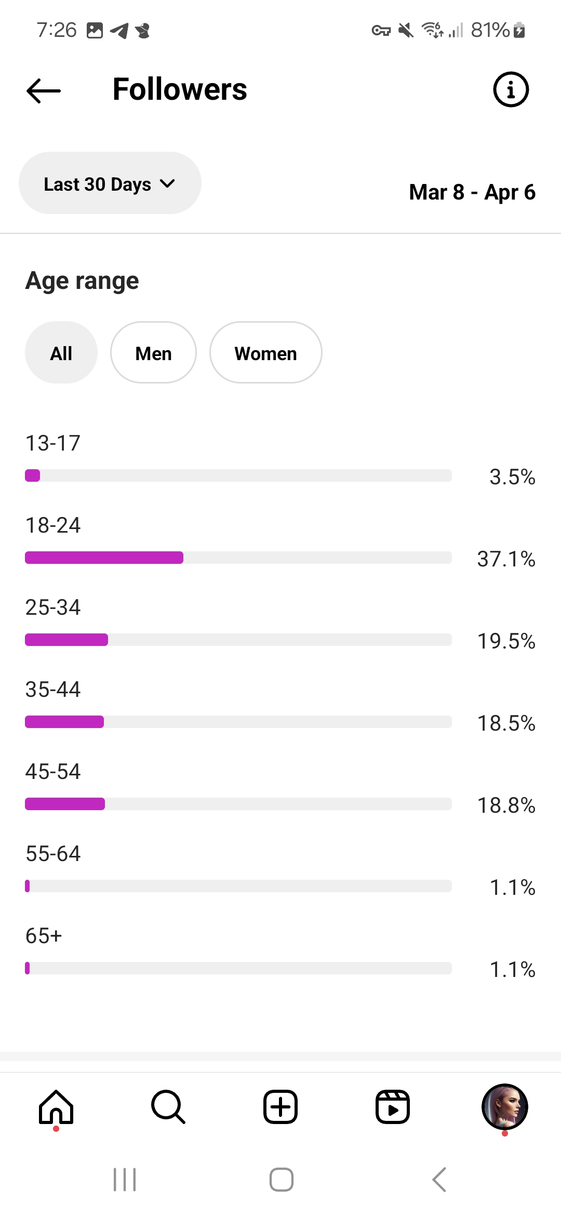Tap the Android system back chevron
Image resolution: width=561 pixels, height=1216 pixels.
click(x=439, y=1179)
